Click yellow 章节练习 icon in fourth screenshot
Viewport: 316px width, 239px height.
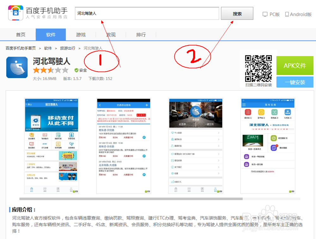click(261, 112)
